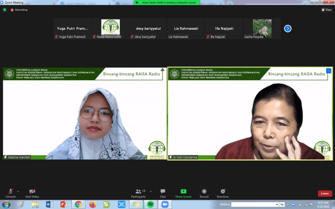Show hidden system tray icons
This screenshot has height=209, width=335.
point(288,204)
